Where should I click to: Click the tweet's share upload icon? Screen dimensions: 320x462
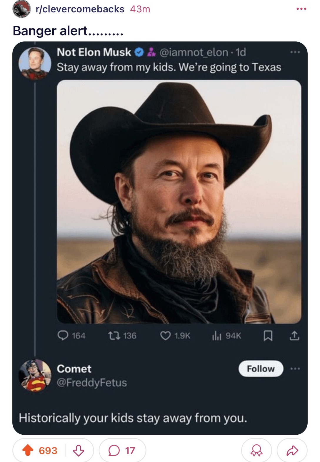294,335
